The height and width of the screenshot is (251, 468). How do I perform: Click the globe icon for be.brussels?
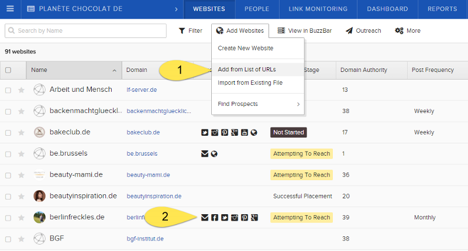point(214,154)
